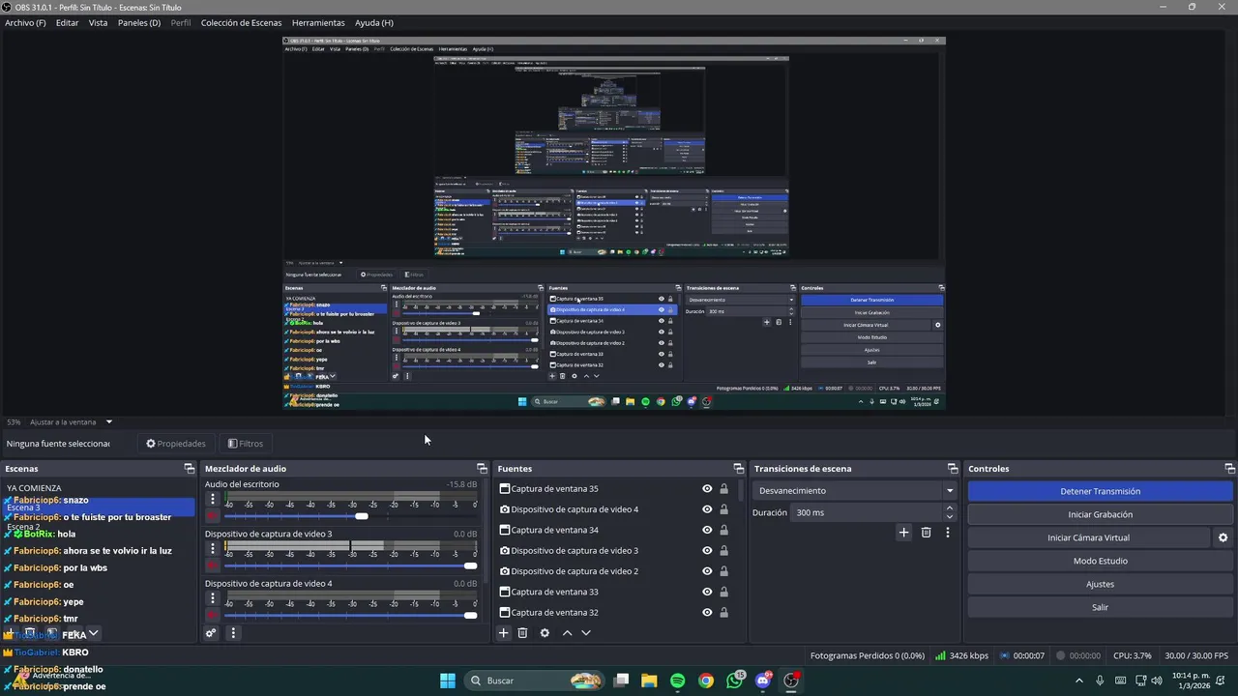Open the Herramientas menu
Image resolution: width=1238 pixels, height=696 pixels.
pos(318,22)
